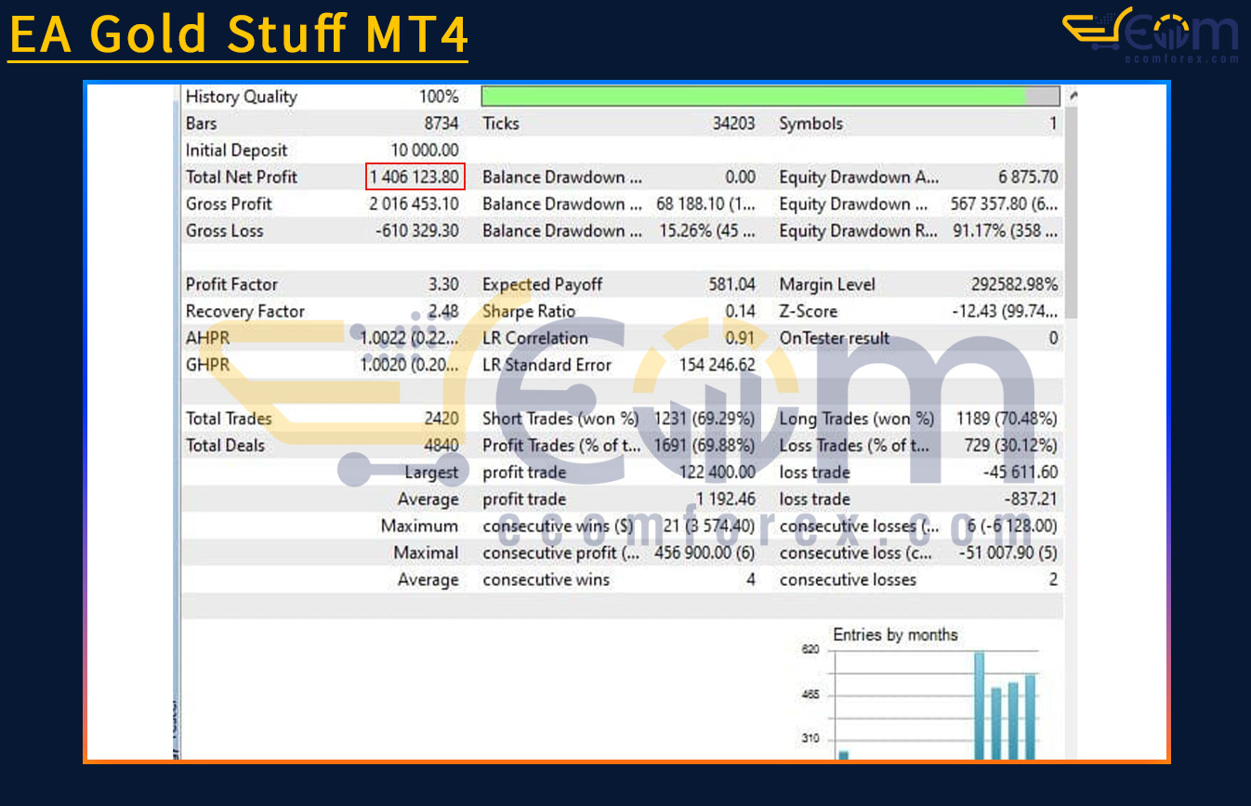This screenshot has width=1251, height=806.
Task: Select the Ticks value 34203
Action: [x=733, y=123]
